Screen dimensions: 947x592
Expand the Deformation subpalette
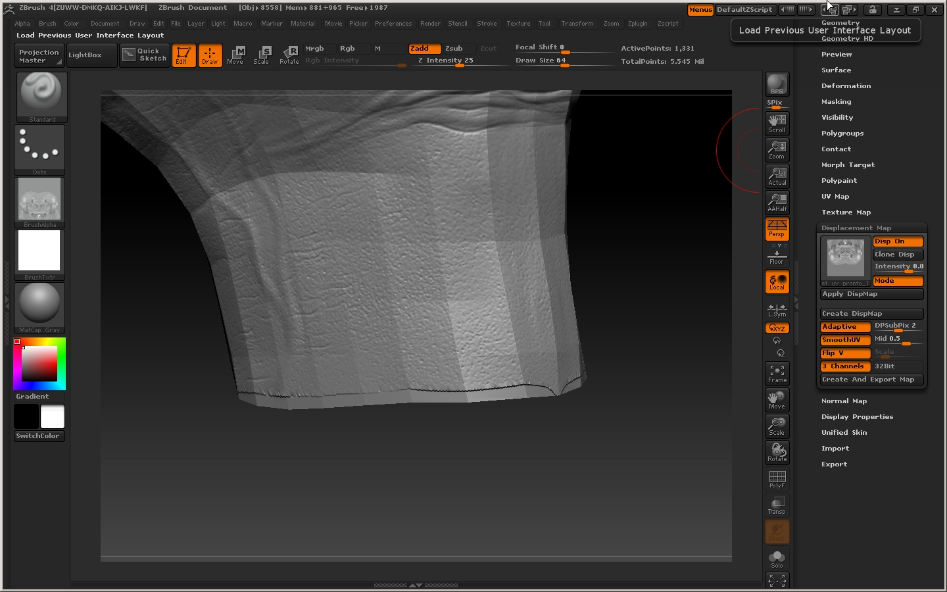846,86
